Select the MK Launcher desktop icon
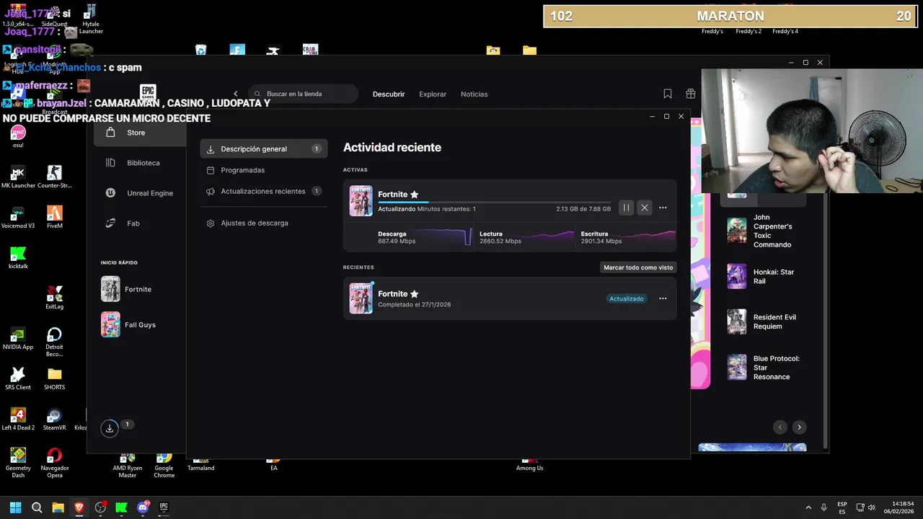The width and height of the screenshot is (923, 519). point(18,177)
